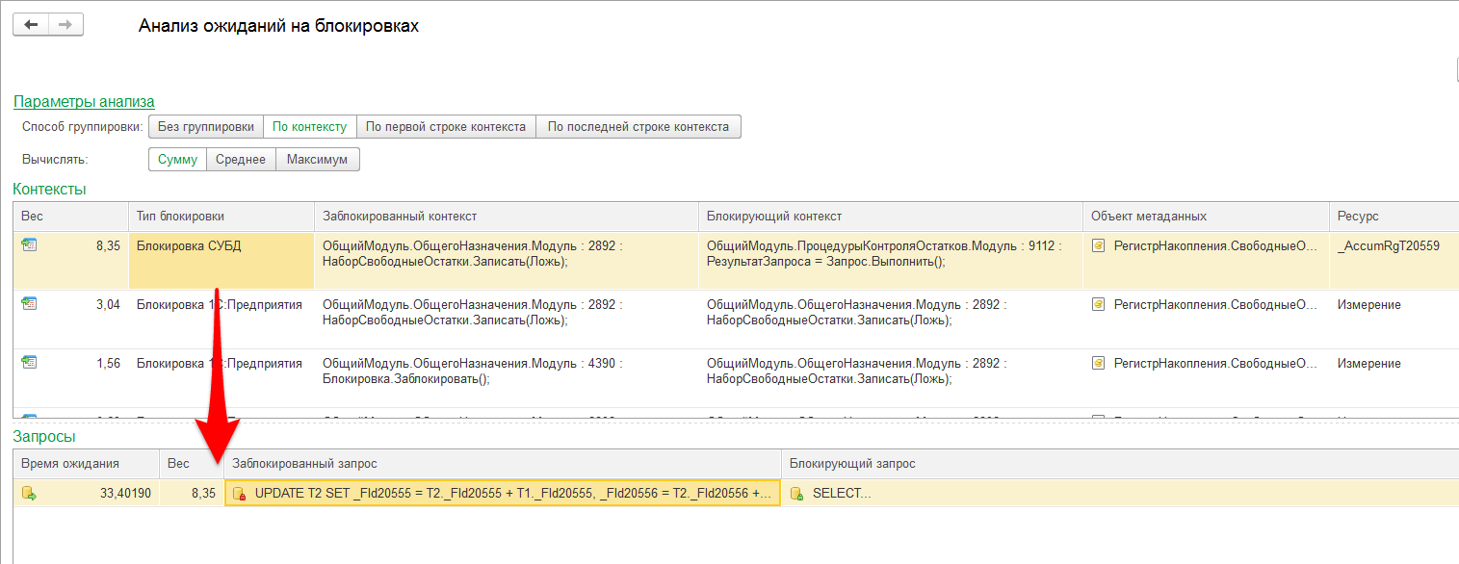This screenshot has height=564, width=1459.
Task: Select the second row 'Блокировка 1С:Предприятия'
Action: pyautogui.click(x=220, y=305)
